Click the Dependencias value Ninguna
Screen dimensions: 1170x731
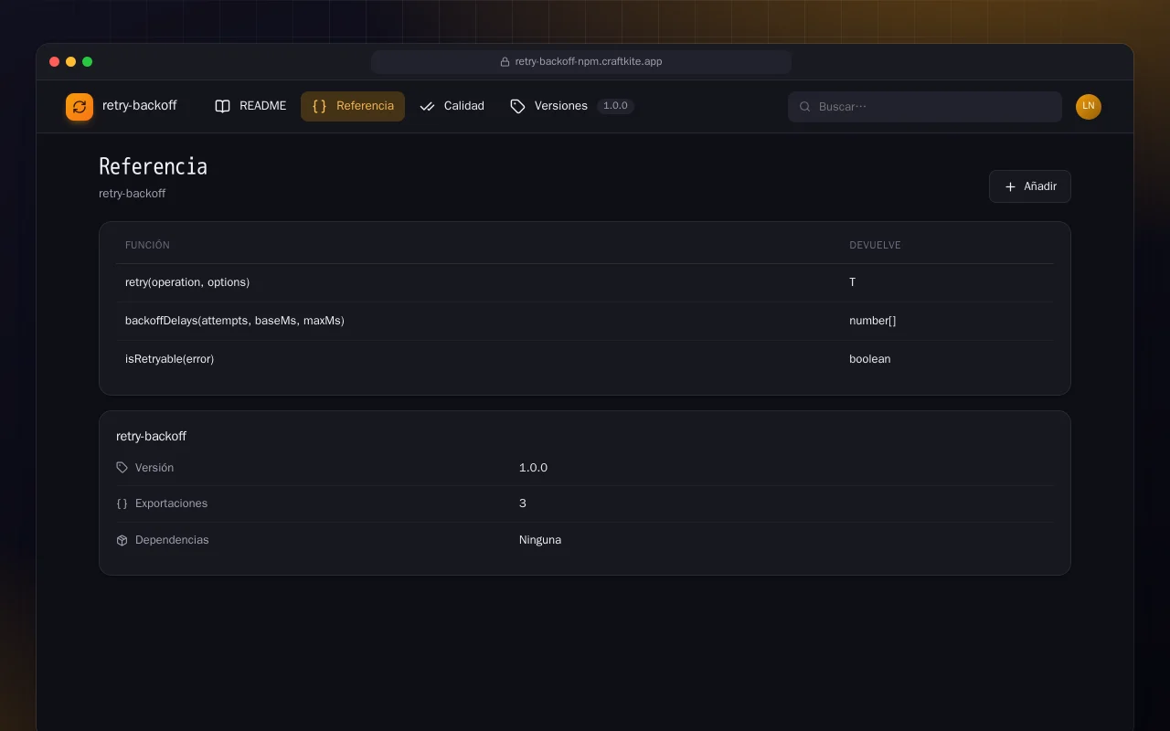[540, 540]
